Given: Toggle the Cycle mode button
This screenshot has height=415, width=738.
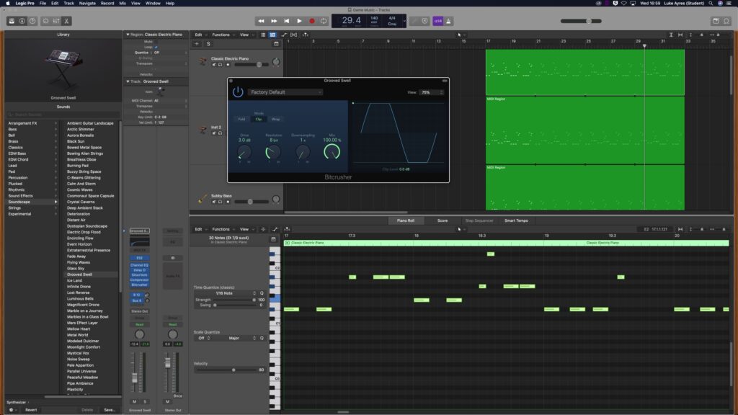Looking at the screenshot, I should tap(324, 21).
